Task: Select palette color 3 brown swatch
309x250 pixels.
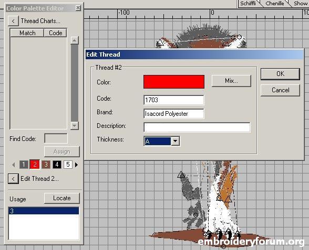Action: pos(46,165)
